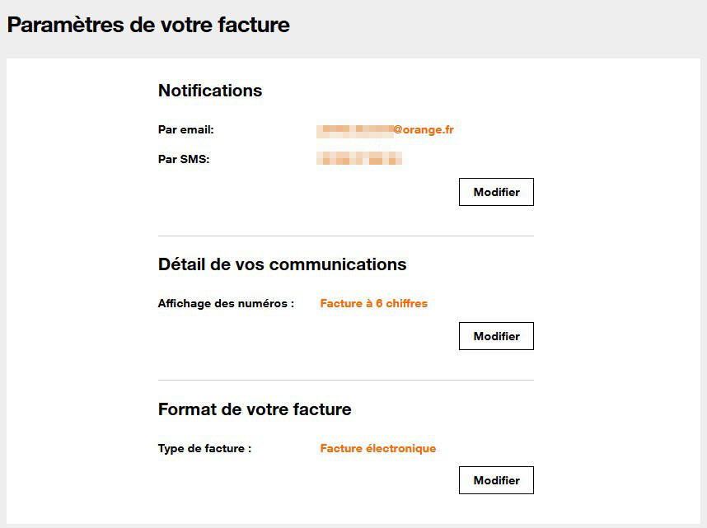Screen dimensions: 707x528
Task: Click the 'Affichage des numéros :' label
Action: [x=226, y=304]
